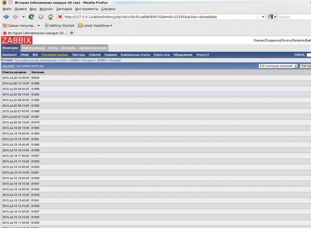
Task: Open the Обзор submenu item
Action: (24, 55)
